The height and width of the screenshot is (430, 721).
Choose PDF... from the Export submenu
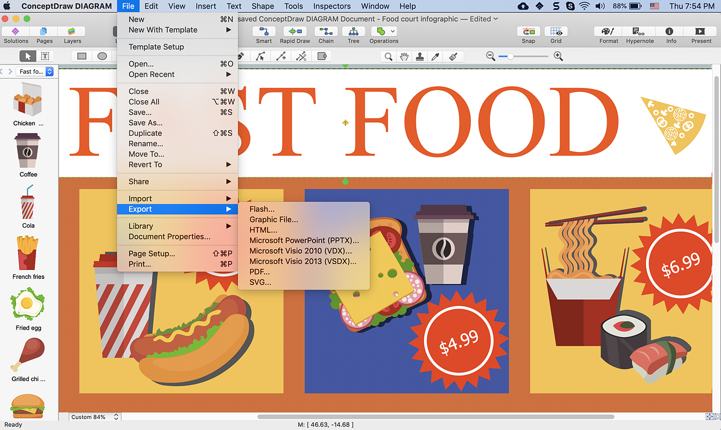[x=259, y=272]
